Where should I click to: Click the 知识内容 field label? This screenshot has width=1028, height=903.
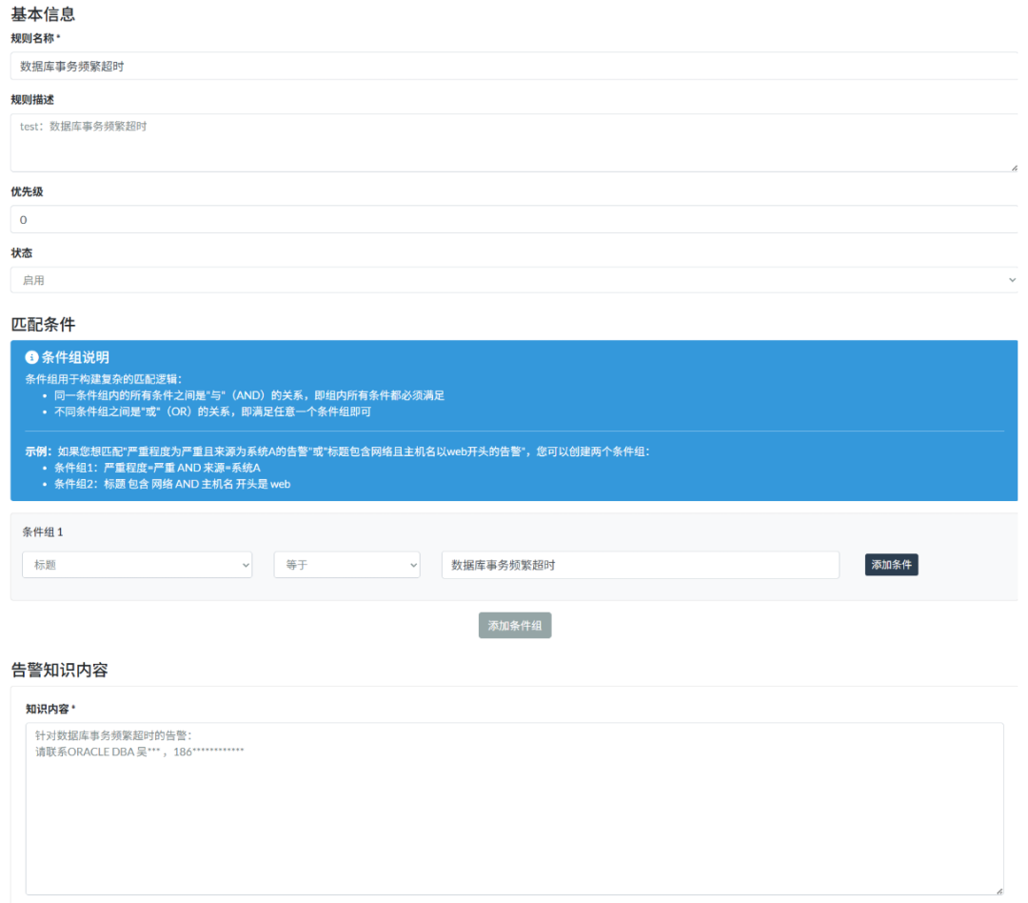point(49,709)
